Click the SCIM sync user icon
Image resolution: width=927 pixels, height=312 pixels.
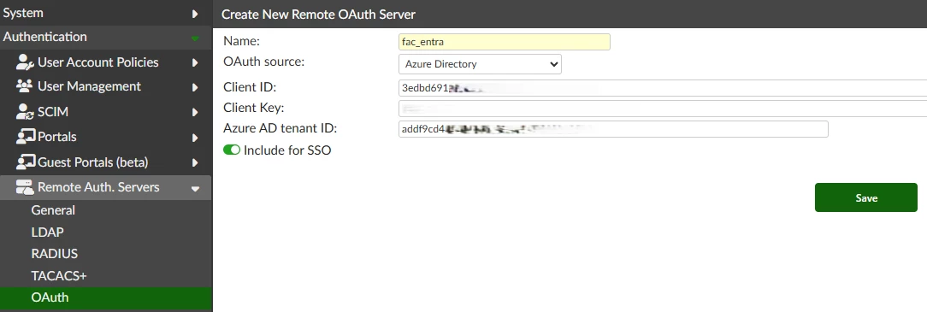pyautogui.click(x=25, y=112)
